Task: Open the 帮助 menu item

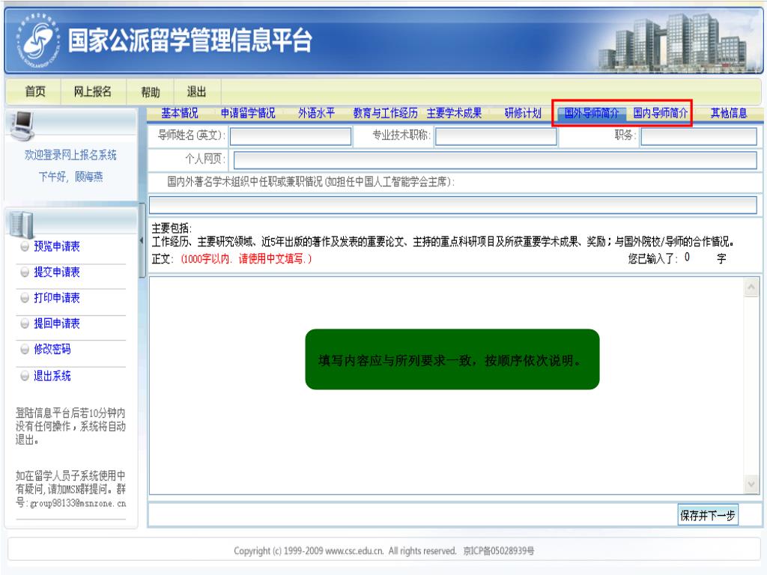Action: 151,92
